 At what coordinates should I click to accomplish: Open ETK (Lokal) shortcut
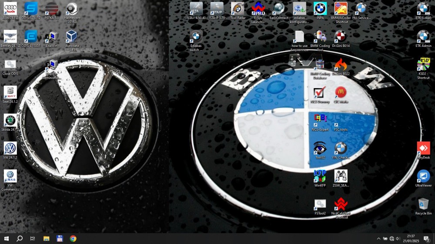(x=423, y=10)
